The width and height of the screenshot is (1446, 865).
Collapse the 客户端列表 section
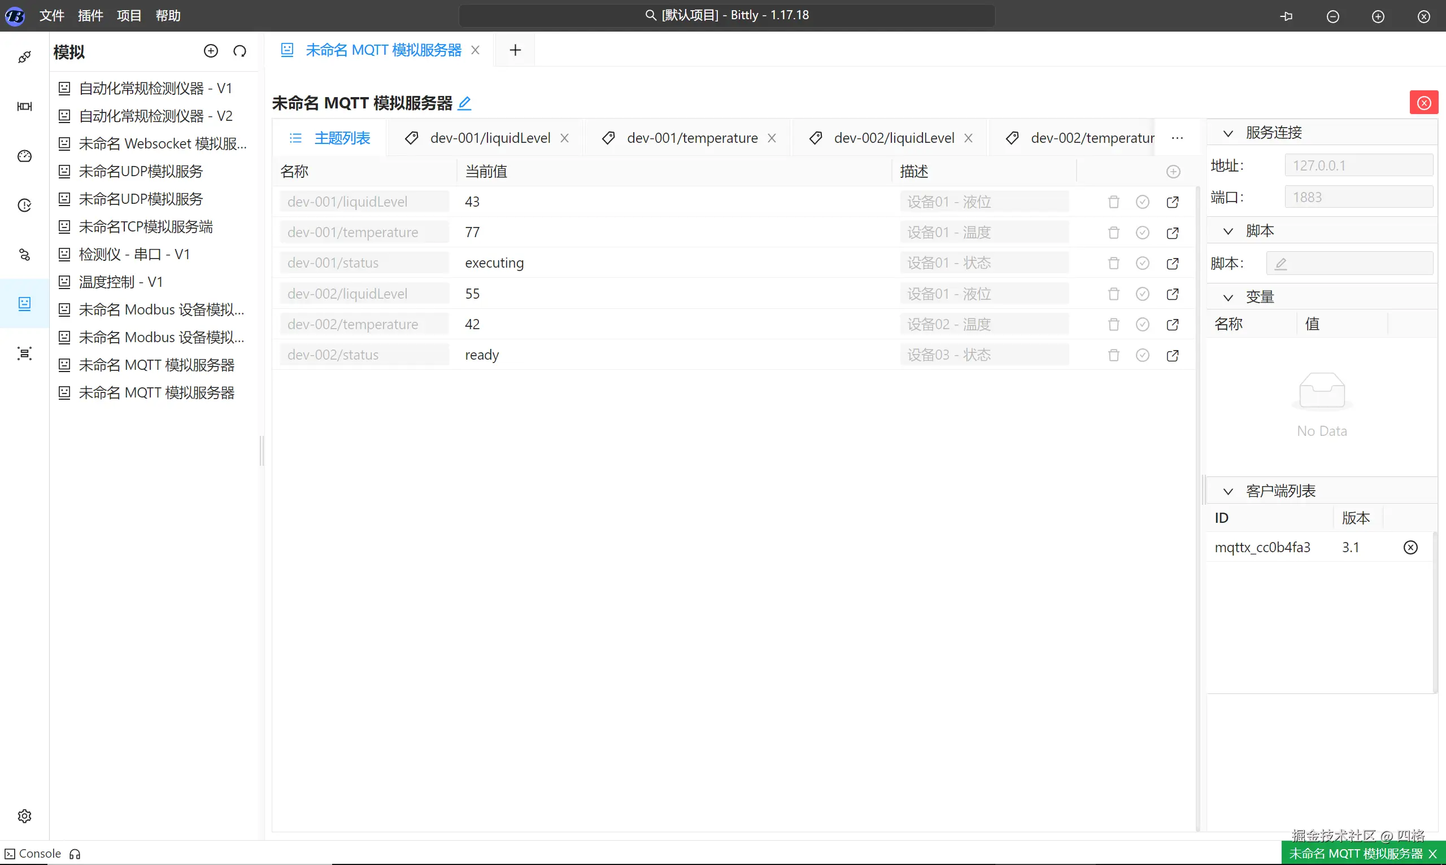point(1228,491)
